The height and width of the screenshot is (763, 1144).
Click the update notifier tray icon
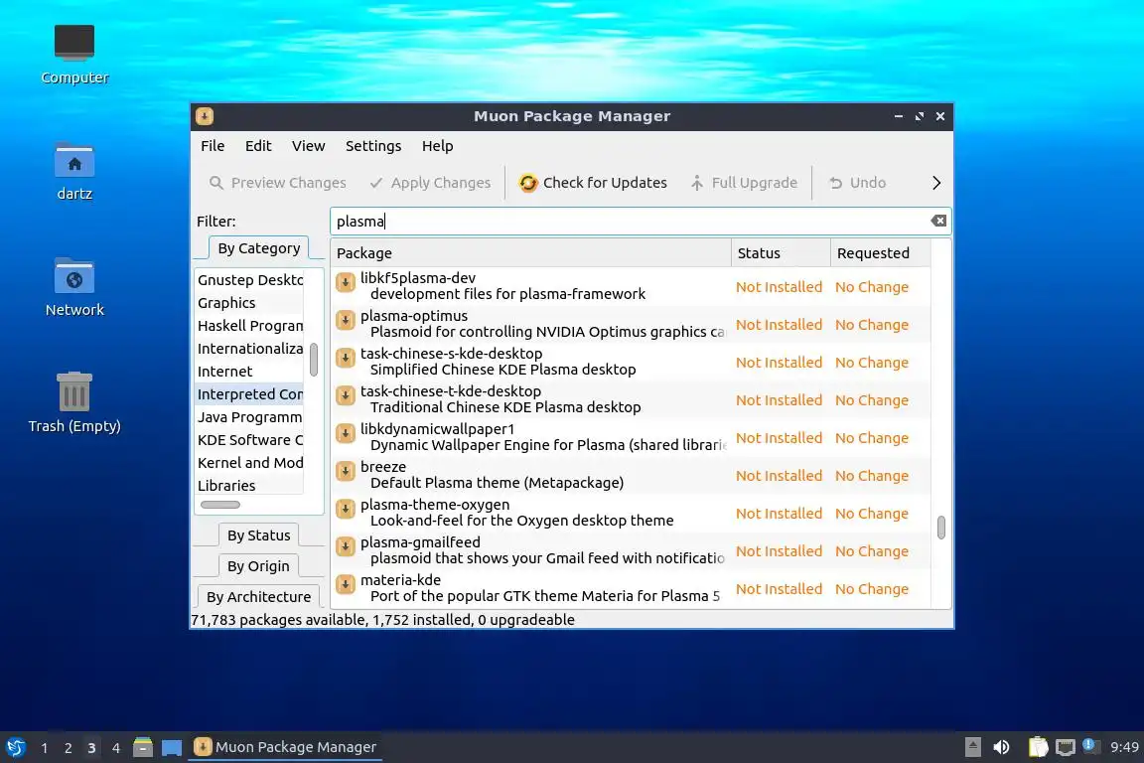click(x=1089, y=745)
